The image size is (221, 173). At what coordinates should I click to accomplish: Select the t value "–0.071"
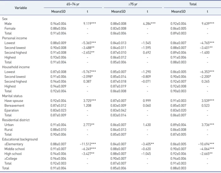click(146, 81)
